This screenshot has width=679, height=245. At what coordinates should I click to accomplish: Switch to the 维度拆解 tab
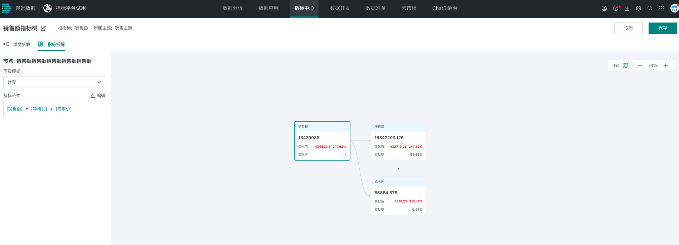coord(17,44)
